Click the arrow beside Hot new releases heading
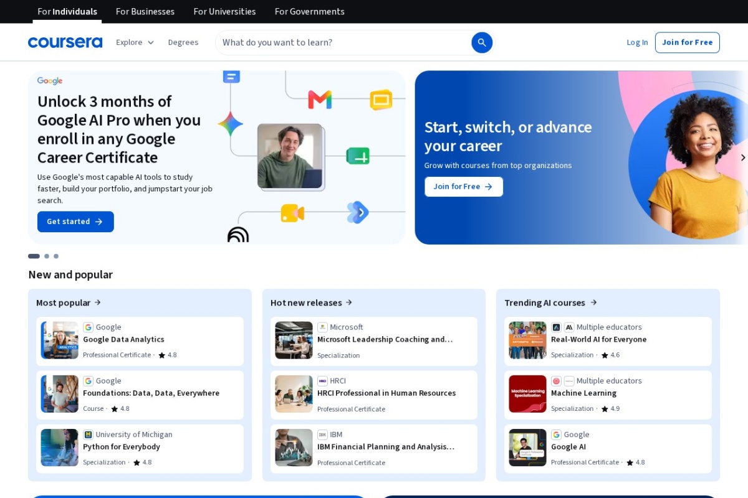748x498 pixels. (x=348, y=303)
